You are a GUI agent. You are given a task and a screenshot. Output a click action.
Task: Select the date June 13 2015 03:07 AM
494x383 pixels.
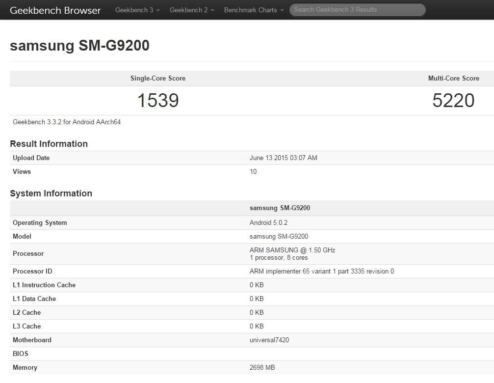tap(283, 158)
